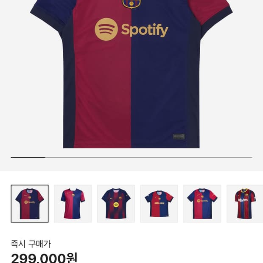Screen dimensions: 263x263
Task: Click the Barcelona crest on Rakuten thumbnail
Action: pos(246,195)
